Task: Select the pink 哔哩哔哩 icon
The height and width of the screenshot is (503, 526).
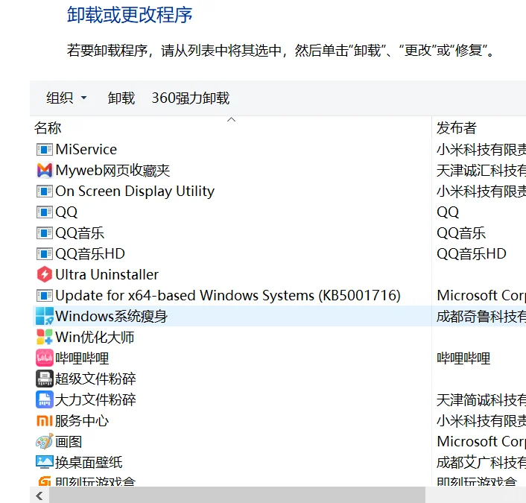Action: point(44,358)
